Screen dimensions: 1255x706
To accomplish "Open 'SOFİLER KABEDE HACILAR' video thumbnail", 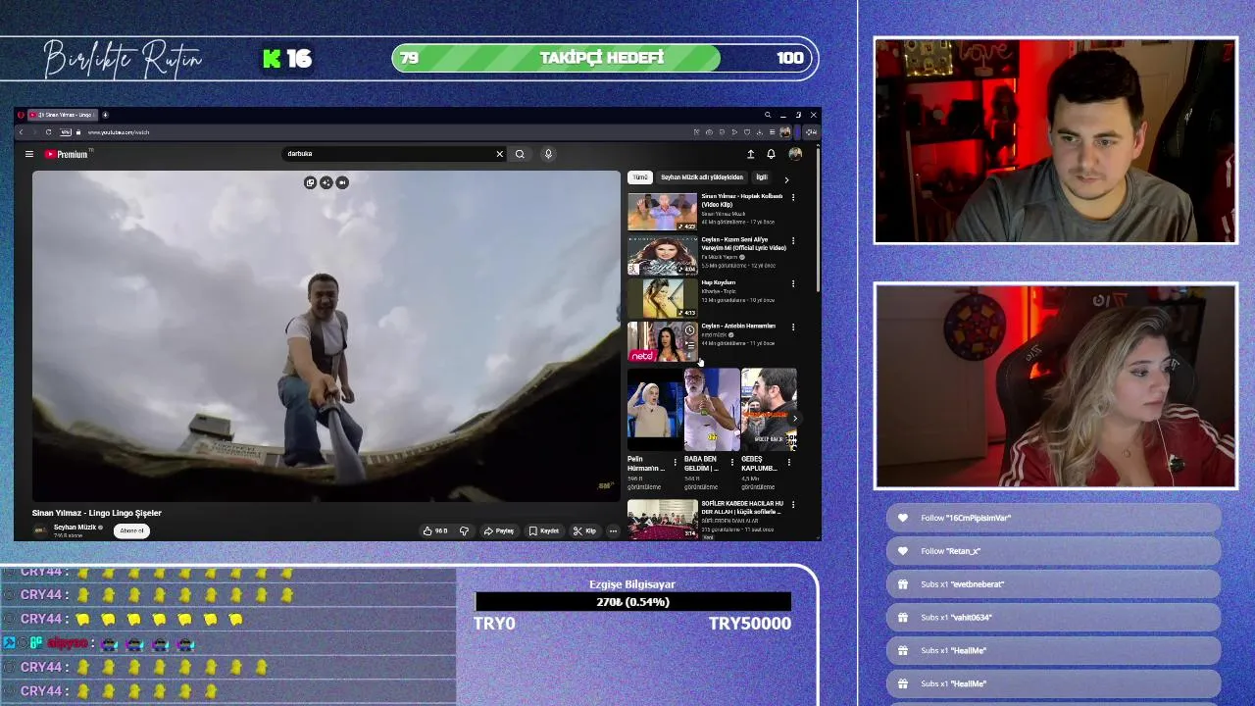I will pyautogui.click(x=663, y=520).
